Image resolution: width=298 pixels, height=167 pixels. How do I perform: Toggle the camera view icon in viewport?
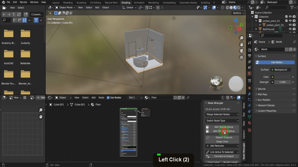point(242,51)
